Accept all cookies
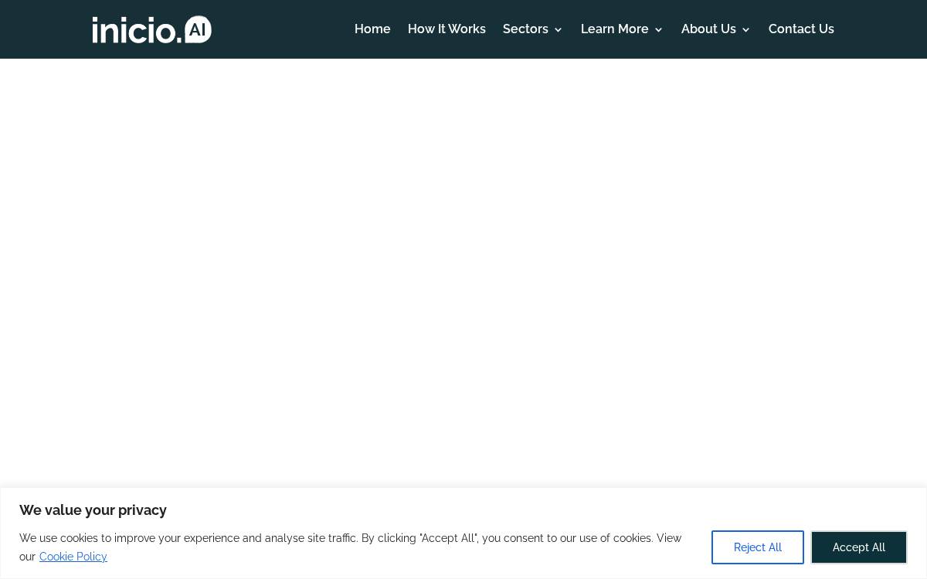Screen dimensions: 927x579 click(x=859, y=547)
